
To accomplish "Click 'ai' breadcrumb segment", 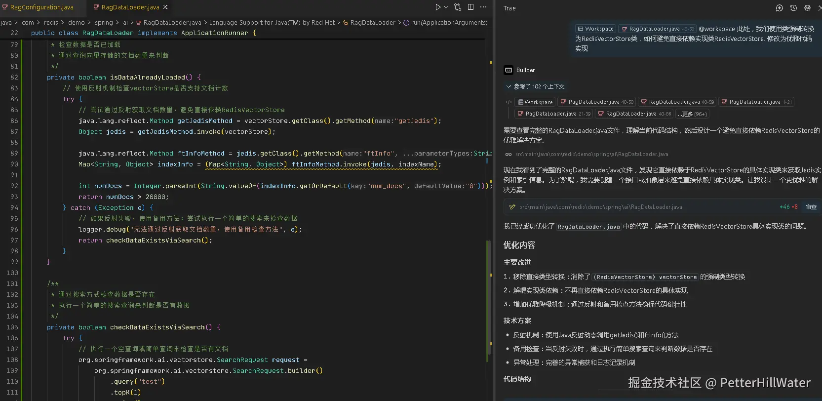I will (x=125, y=23).
